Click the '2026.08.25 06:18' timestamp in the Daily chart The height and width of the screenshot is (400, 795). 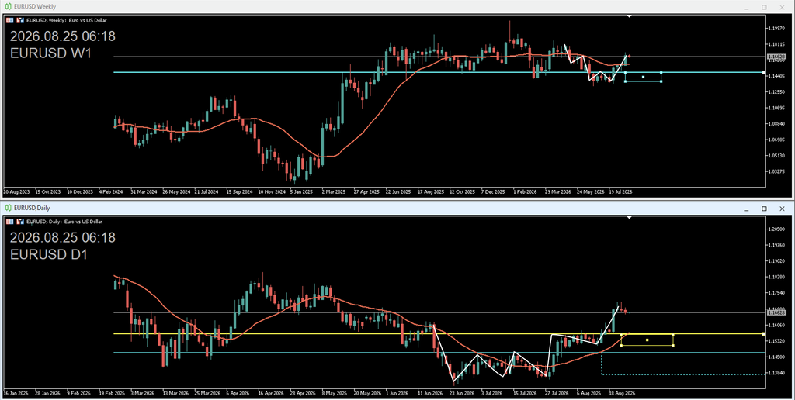pyautogui.click(x=63, y=237)
